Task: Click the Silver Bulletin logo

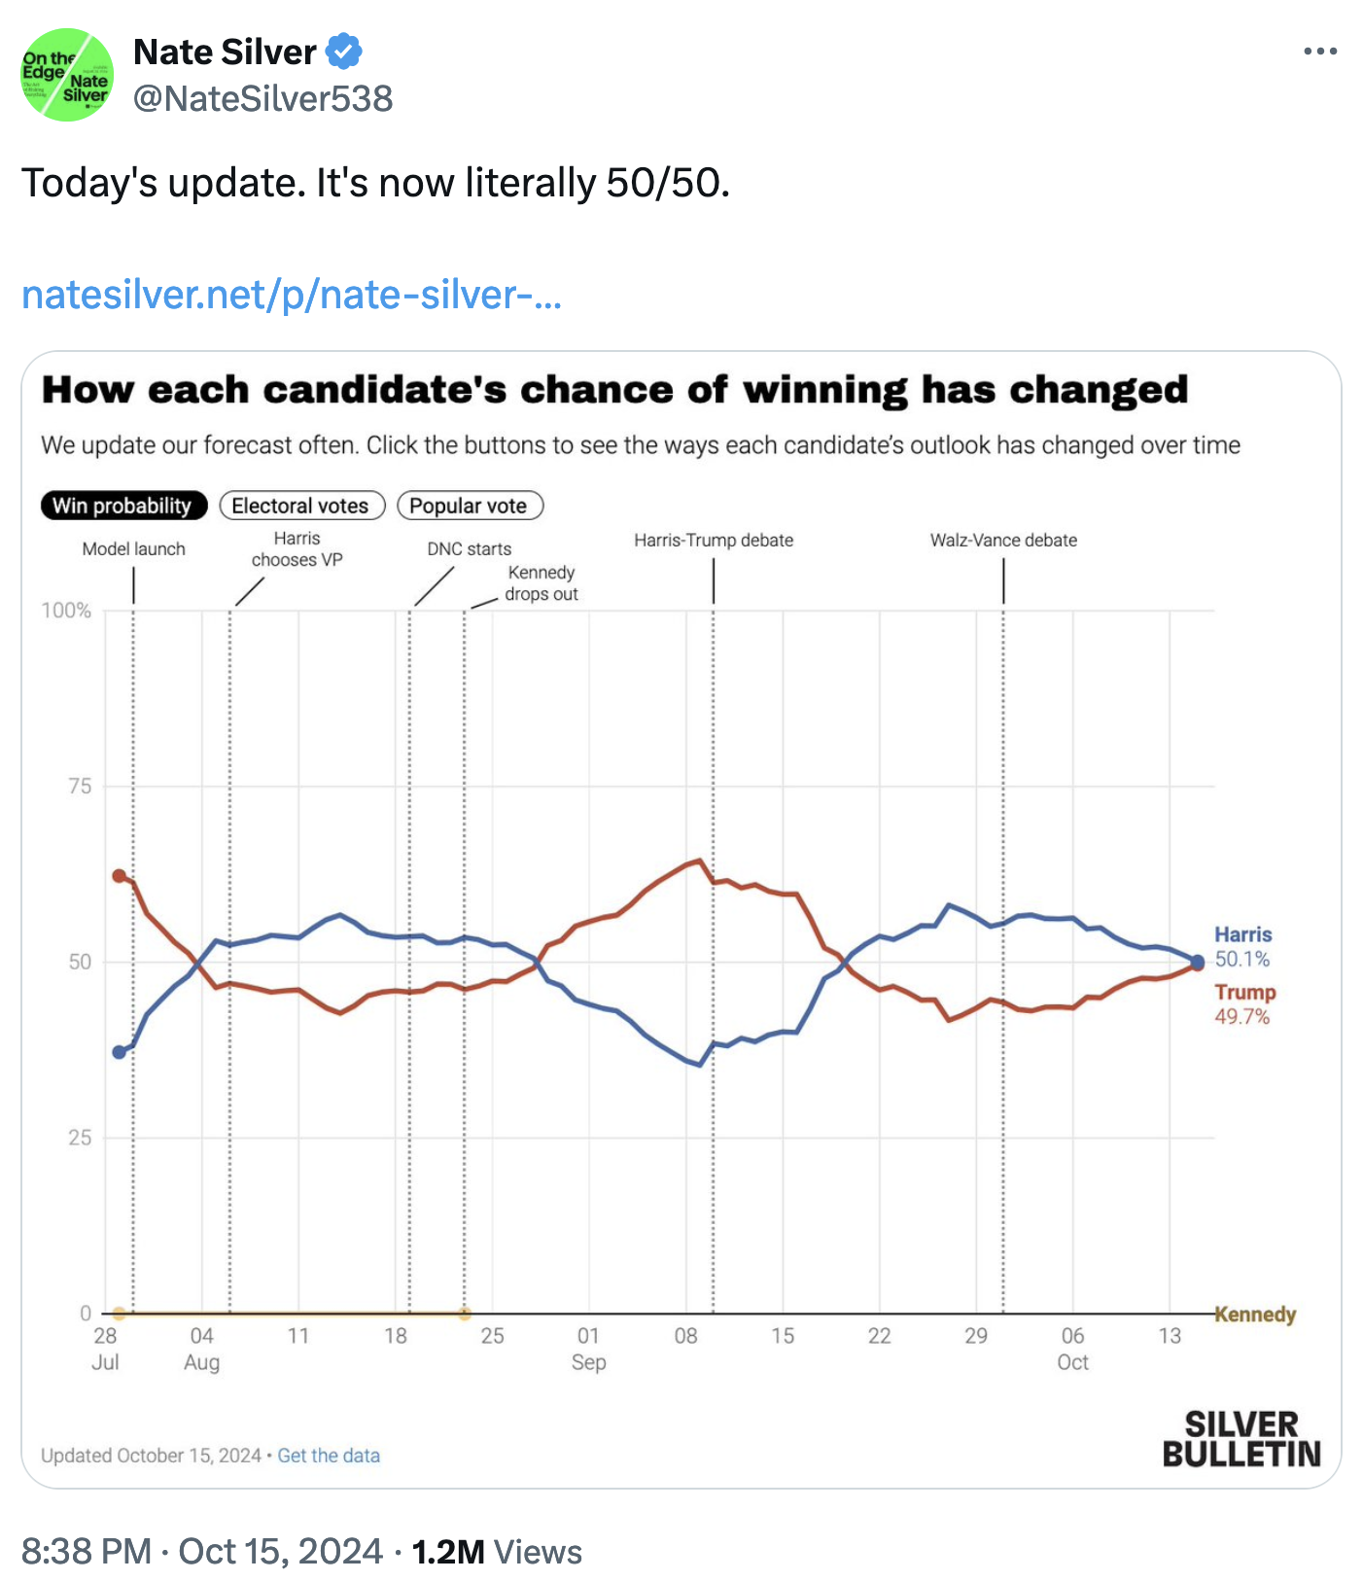Action: point(1241,1442)
